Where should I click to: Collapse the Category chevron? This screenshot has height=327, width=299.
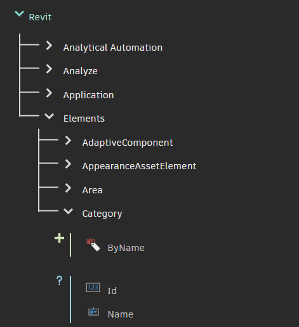click(69, 211)
